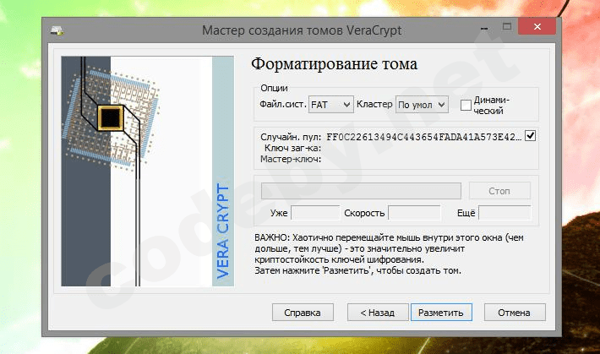This screenshot has height=354, width=600.
Task: Click the Ключ заг-ка label
Action: 292,148
